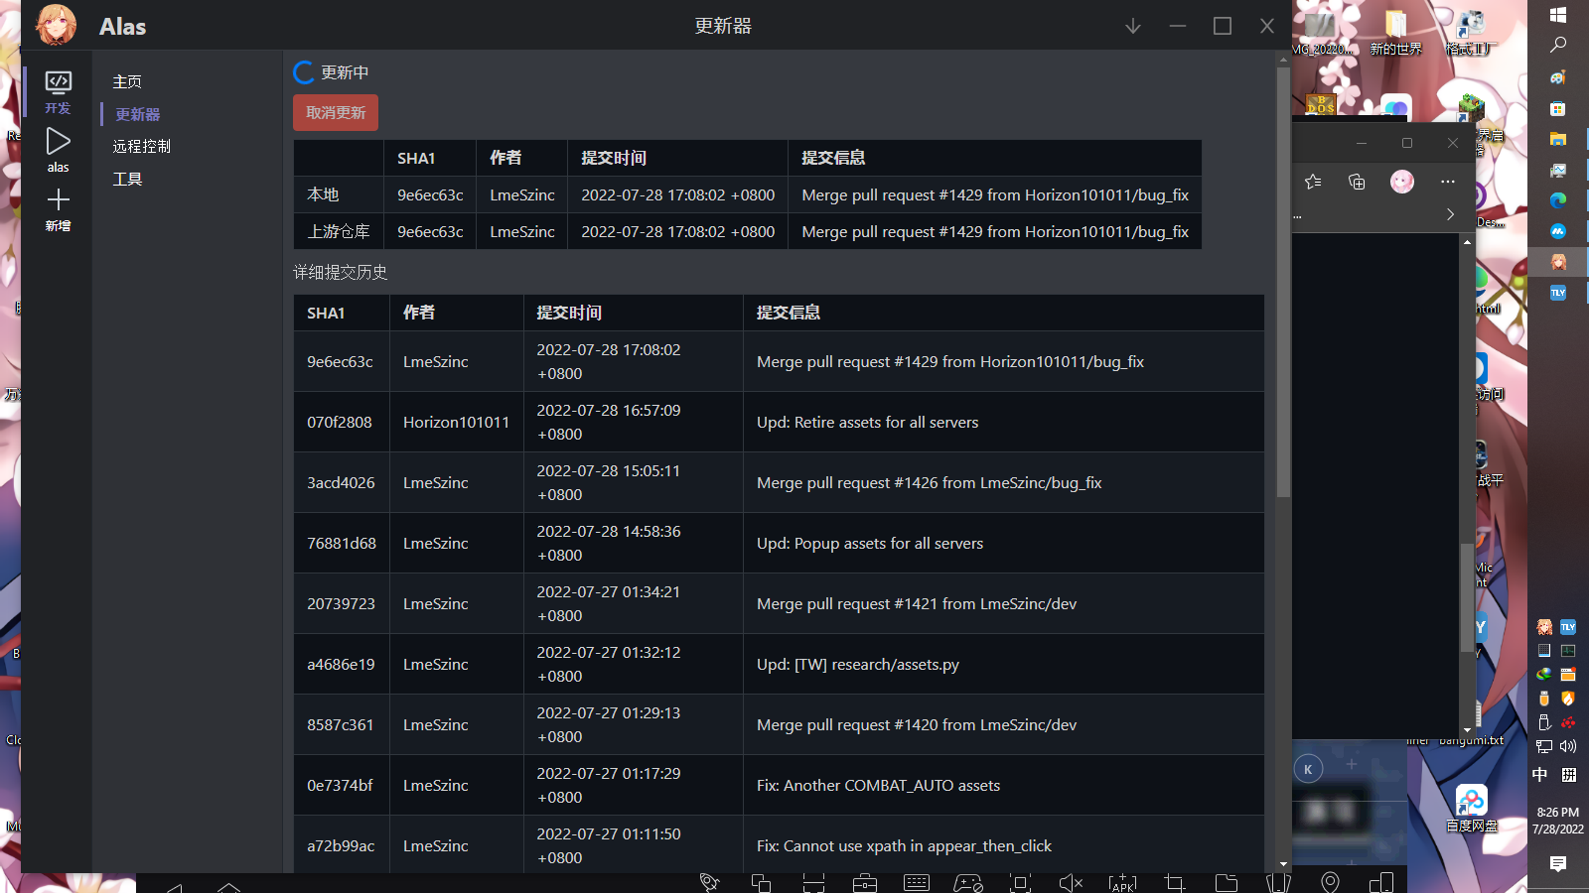
Task: Click commit hash 8587c361
Action: (341, 724)
